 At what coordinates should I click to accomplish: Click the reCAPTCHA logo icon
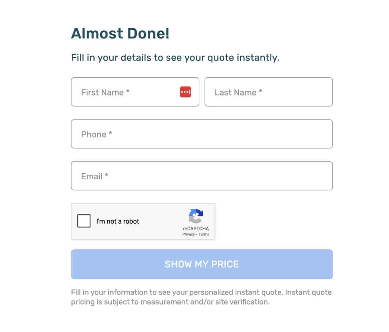196,216
